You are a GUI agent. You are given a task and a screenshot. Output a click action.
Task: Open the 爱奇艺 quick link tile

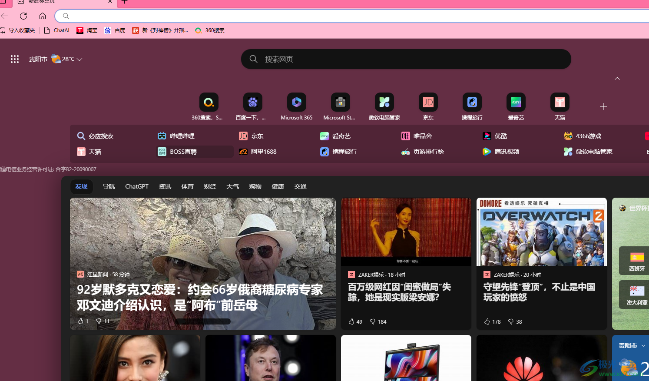(x=516, y=106)
